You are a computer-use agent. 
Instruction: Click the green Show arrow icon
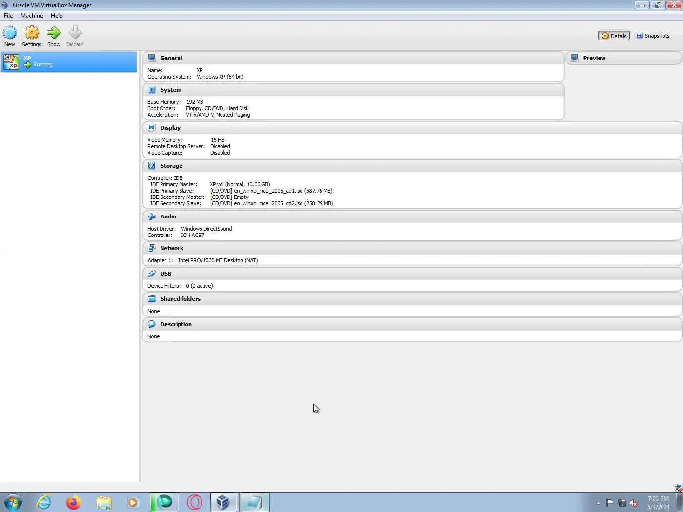54,33
